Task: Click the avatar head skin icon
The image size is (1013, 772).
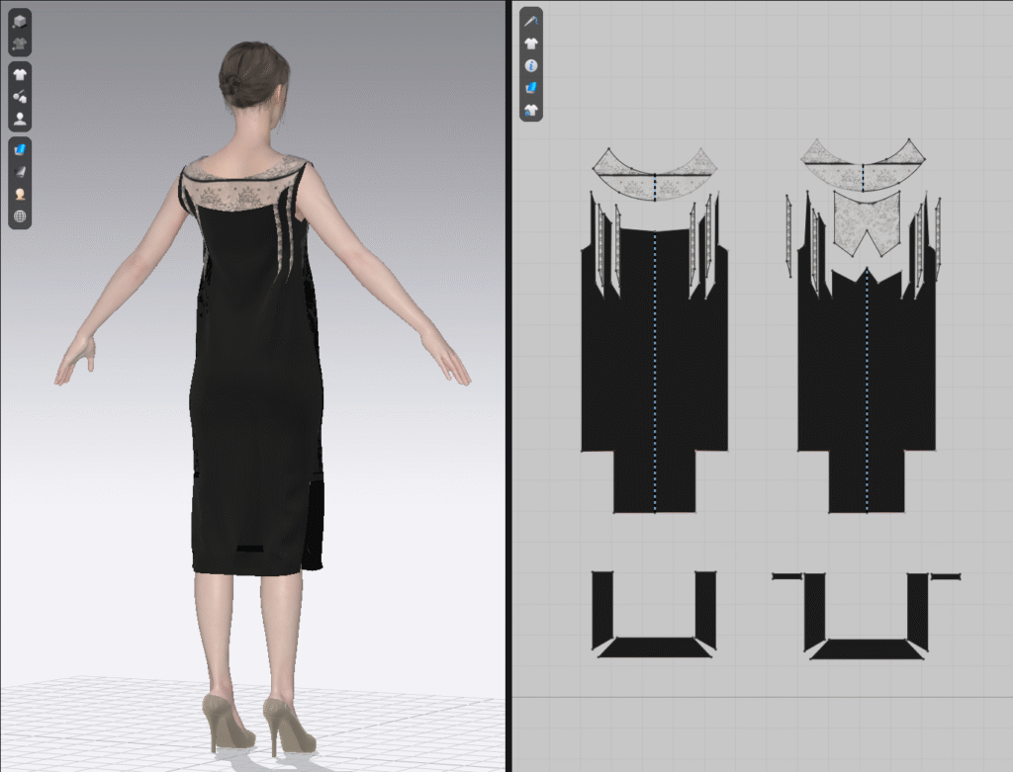Action: pos(20,195)
